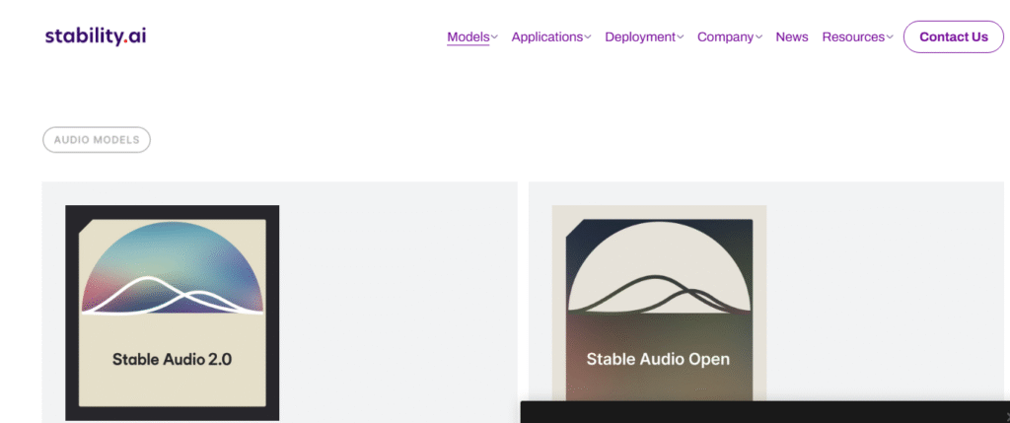Expand the chevron next to Applications
1010x423 pixels.
pyautogui.click(x=588, y=37)
